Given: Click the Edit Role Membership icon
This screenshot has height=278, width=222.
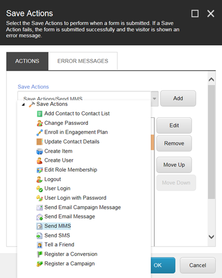Looking at the screenshot, I should click(40, 170).
